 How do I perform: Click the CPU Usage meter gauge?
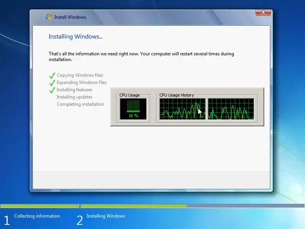[x=133, y=109]
